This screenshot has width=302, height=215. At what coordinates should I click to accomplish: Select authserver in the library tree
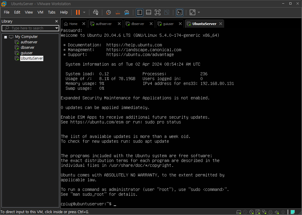(29, 42)
